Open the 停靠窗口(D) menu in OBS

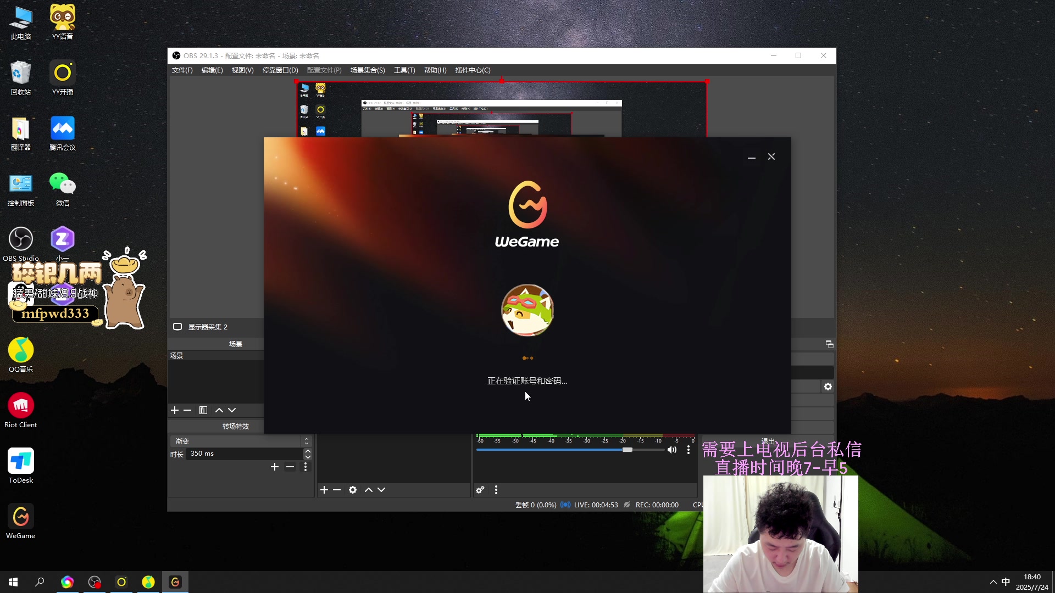point(280,70)
